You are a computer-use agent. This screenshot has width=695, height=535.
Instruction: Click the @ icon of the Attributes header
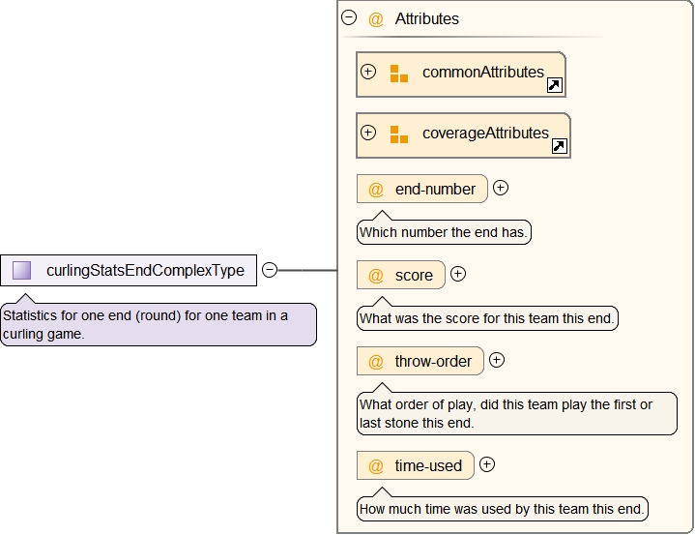click(376, 19)
